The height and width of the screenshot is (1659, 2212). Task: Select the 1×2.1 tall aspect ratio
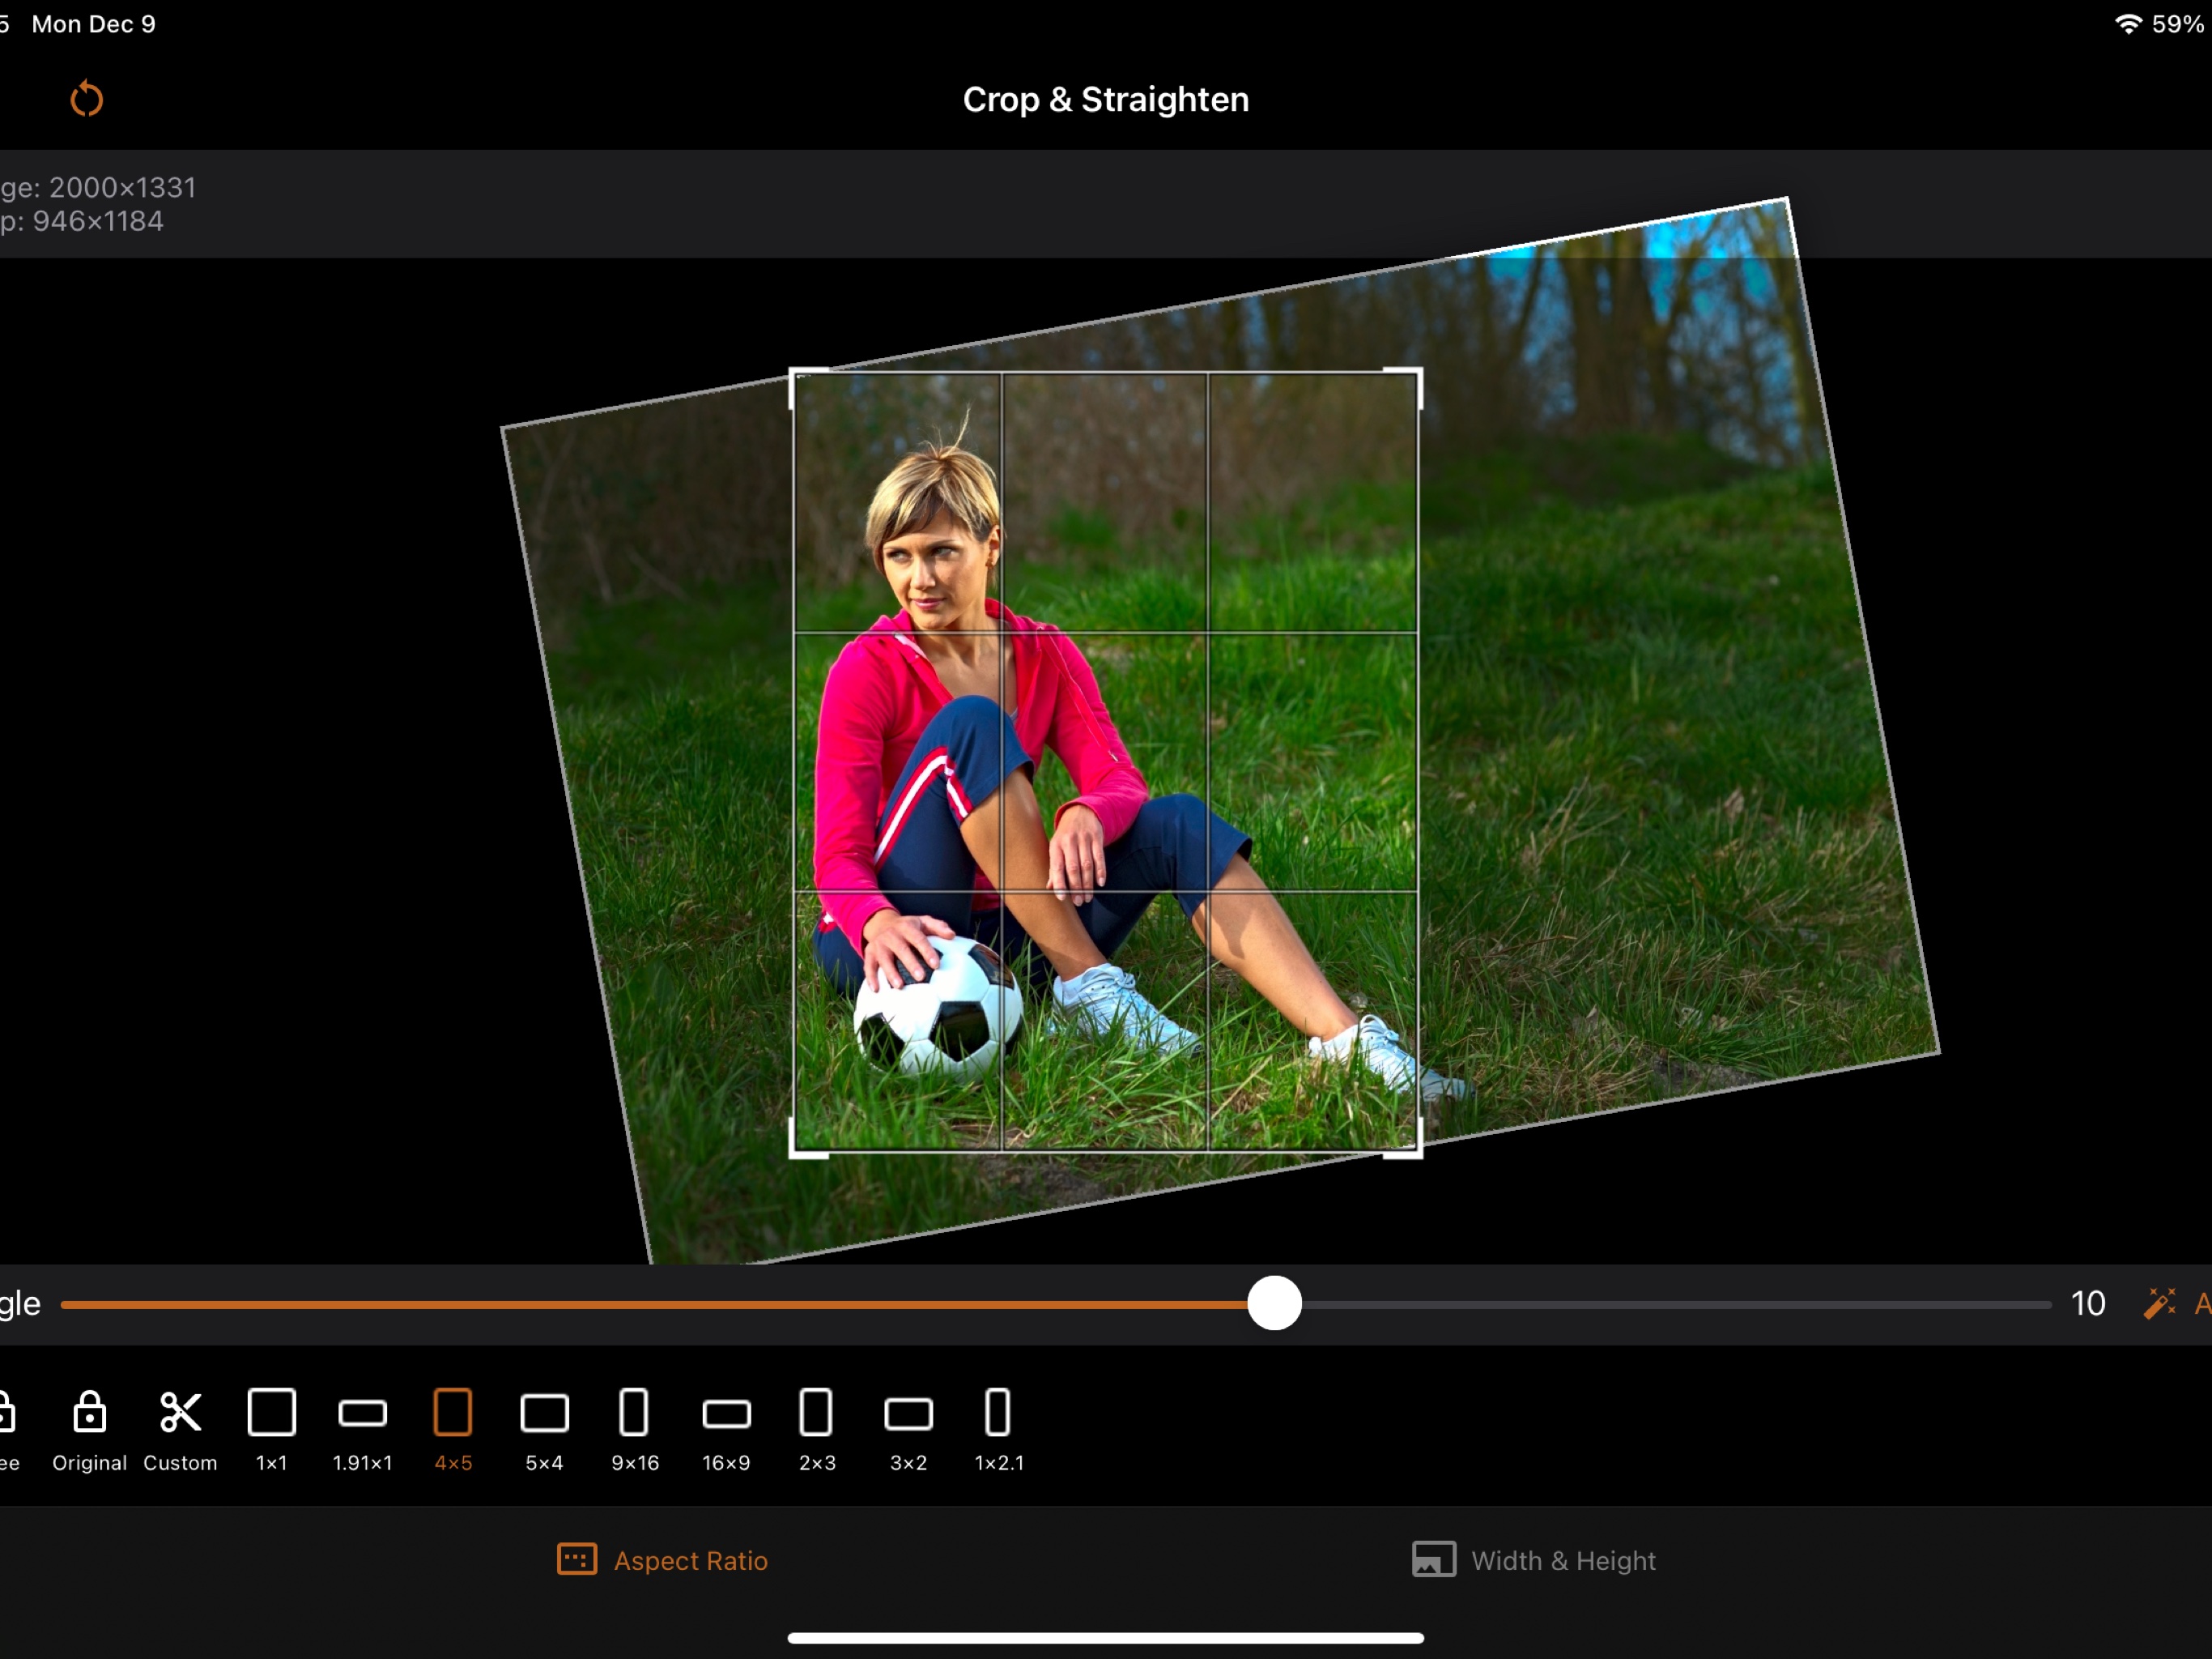(x=998, y=1414)
